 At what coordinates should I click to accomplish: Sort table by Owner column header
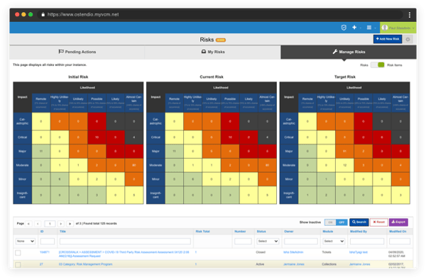tap(289, 232)
